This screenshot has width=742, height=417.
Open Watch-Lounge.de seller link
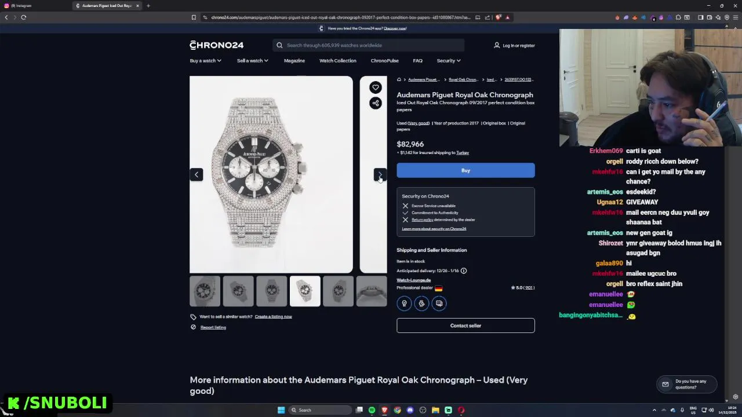pyautogui.click(x=413, y=280)
